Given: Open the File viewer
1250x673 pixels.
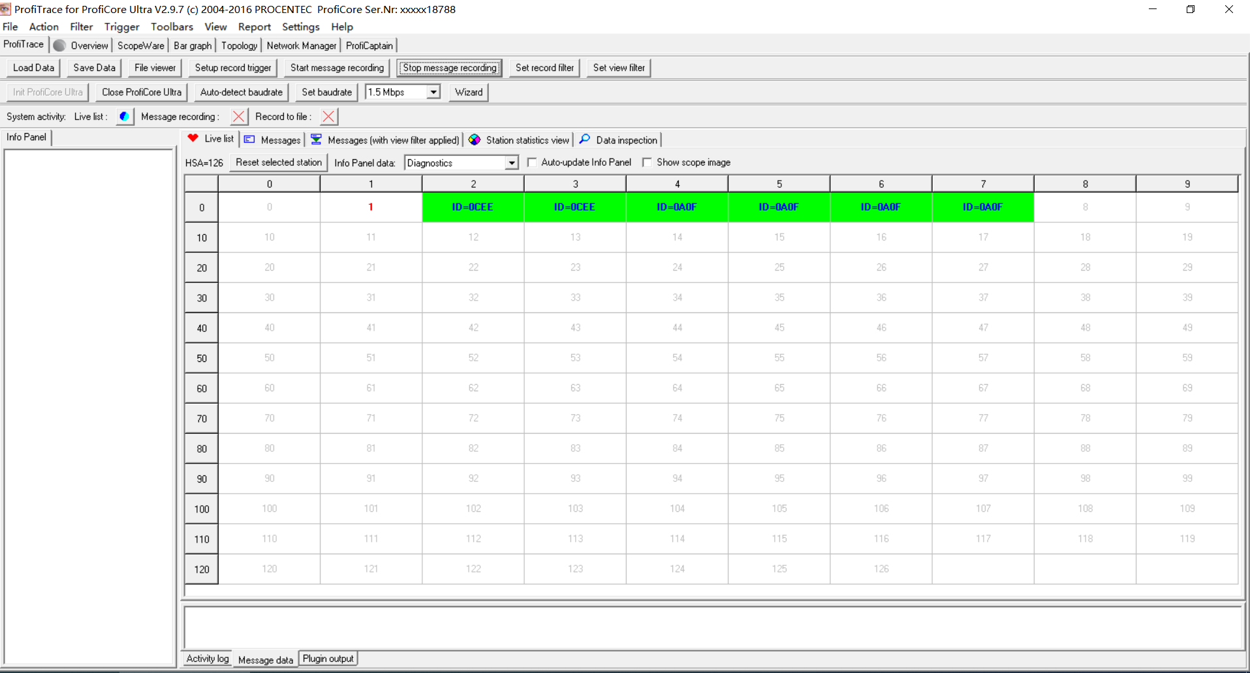Looking at the screenshot, I should [155, 68].
